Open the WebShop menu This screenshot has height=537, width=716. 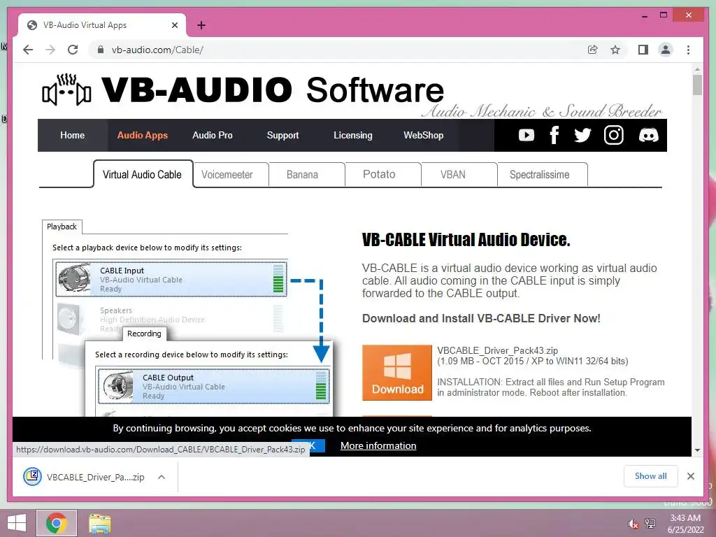coord(423,135)
